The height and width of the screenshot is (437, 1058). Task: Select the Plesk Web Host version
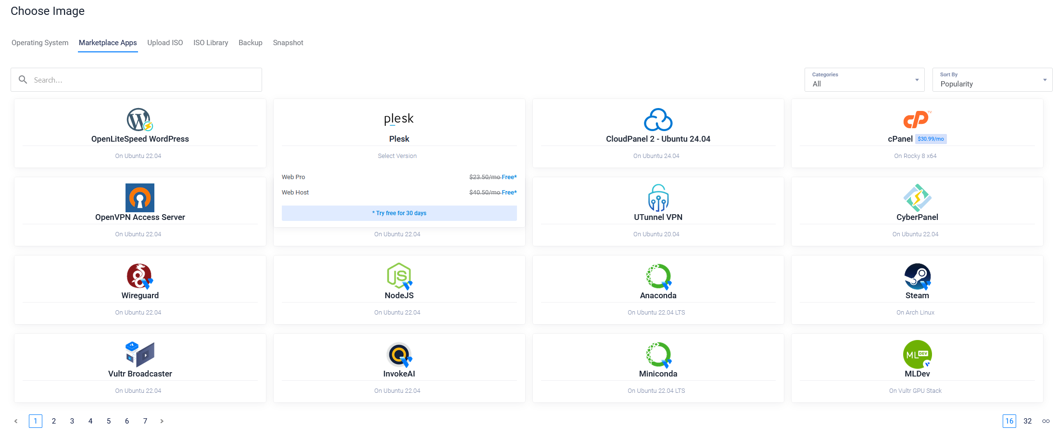(399, 193)
